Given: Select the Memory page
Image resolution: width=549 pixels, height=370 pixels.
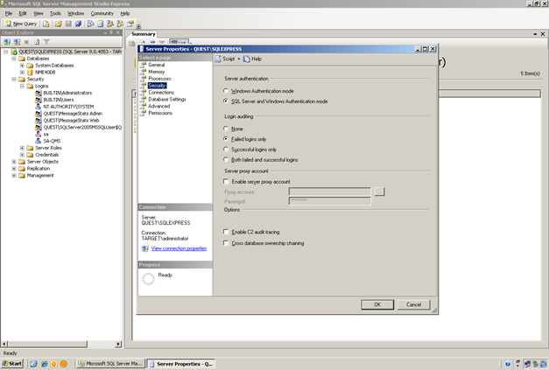Looking at the screenshot, I should pos(156,72).
